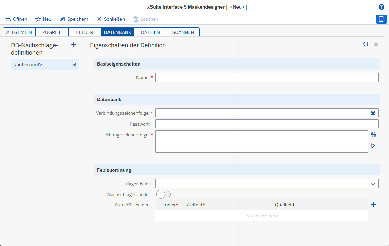Create a new mask via Neu

point(43,19)
